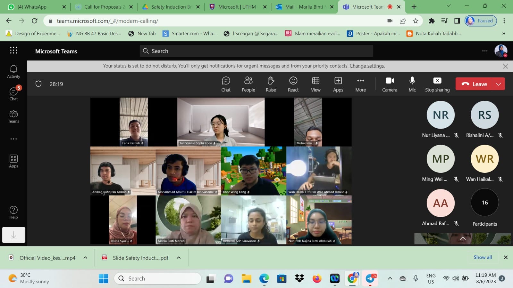Viewport: 513px width, 288px height.
Task: Open Apps in the meeting toolbar
Action: click(x=338, y=84)
